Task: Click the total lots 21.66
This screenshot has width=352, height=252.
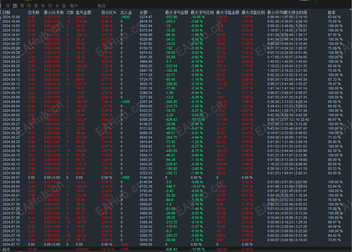Action: tap(33, 249)
